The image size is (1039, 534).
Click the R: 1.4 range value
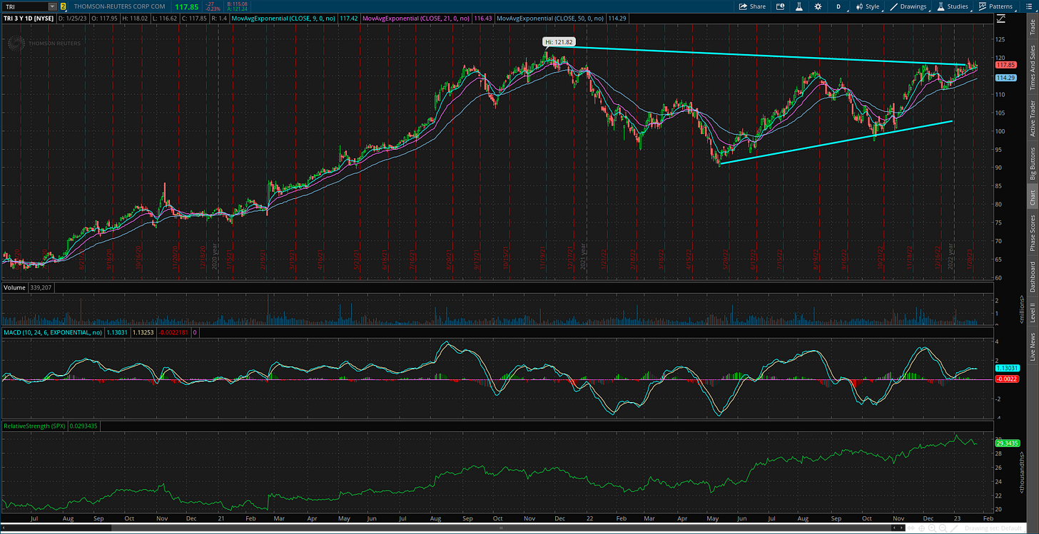pyautogui.click(x=218, y=17)
